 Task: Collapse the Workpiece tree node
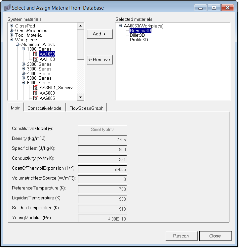[x=12, y=40]
